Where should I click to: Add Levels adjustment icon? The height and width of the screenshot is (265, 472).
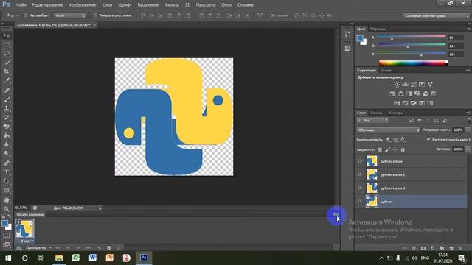tap(405, 85)
